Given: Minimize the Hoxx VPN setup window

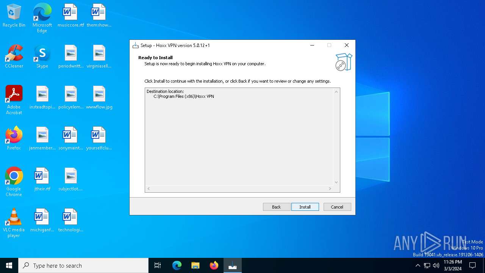Looking at the screenshot, I should click(312, 45).
